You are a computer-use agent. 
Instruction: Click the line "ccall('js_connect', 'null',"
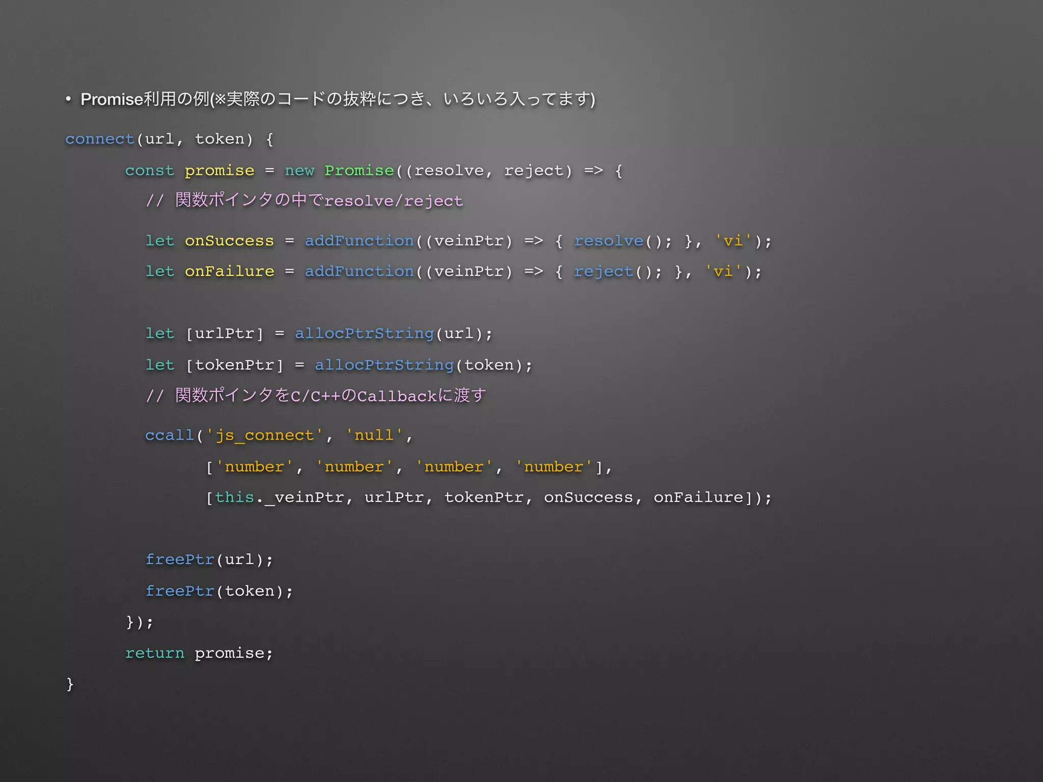(279, 435)
